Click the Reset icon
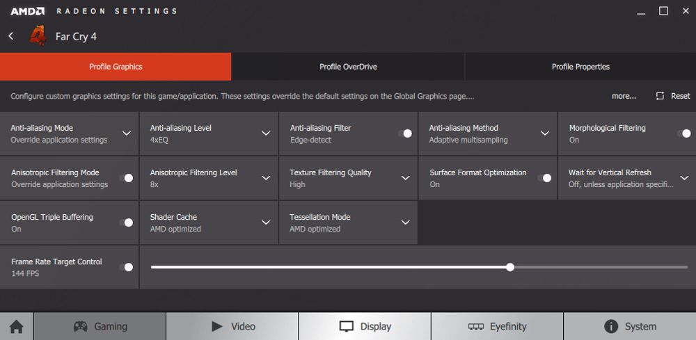 click(660, 96)
